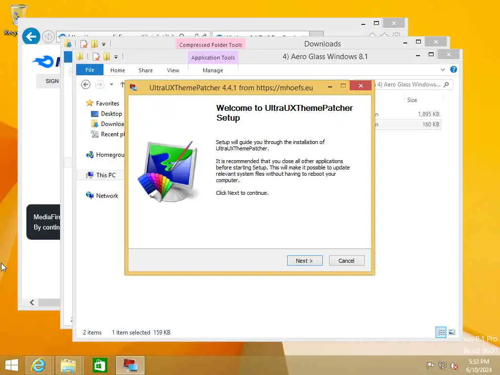Open quick access toolbar dropdown in Aero Glass window
Image resolution: width=500 pixels, height=375 pixels.
[116, 57]
